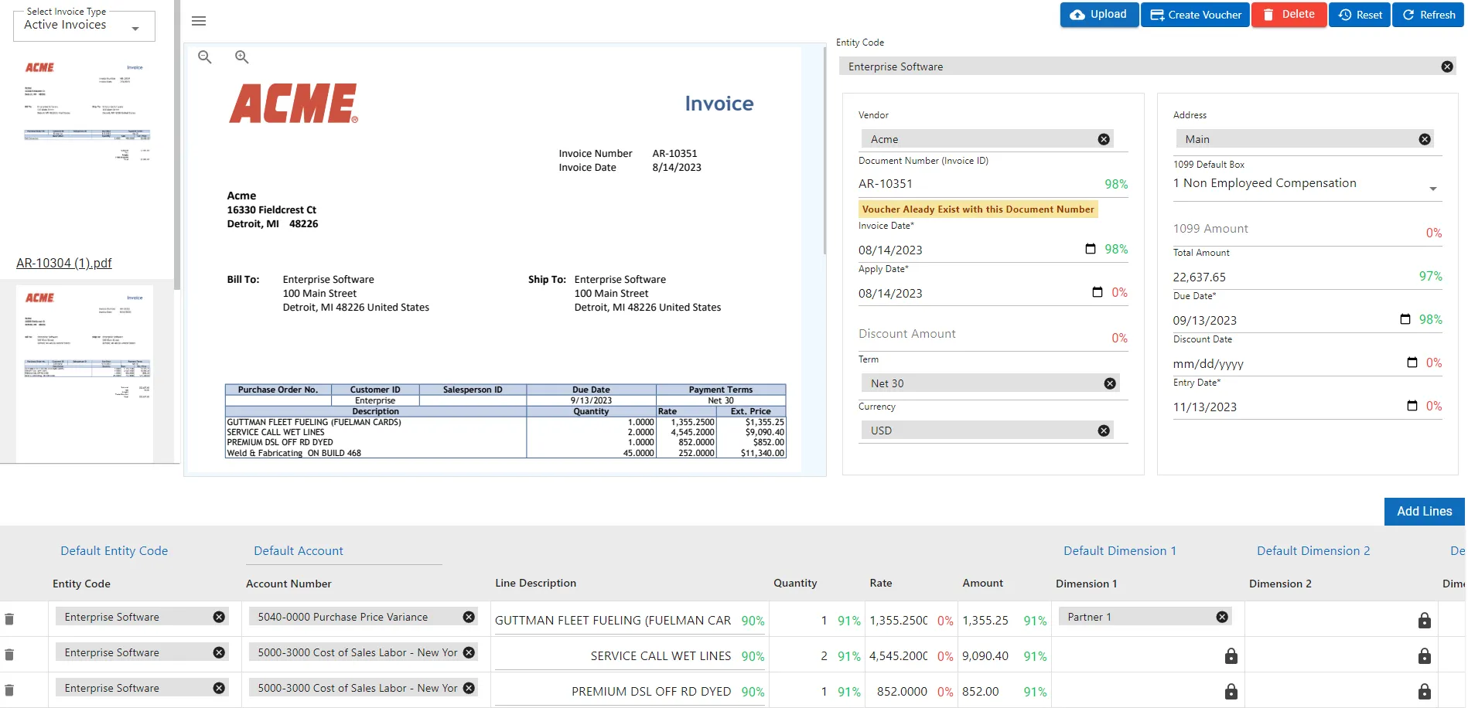Edit the GUTTMAN FLEET FUELING line description
This screenshot has width=1468, height=708.
click(613, 621)
